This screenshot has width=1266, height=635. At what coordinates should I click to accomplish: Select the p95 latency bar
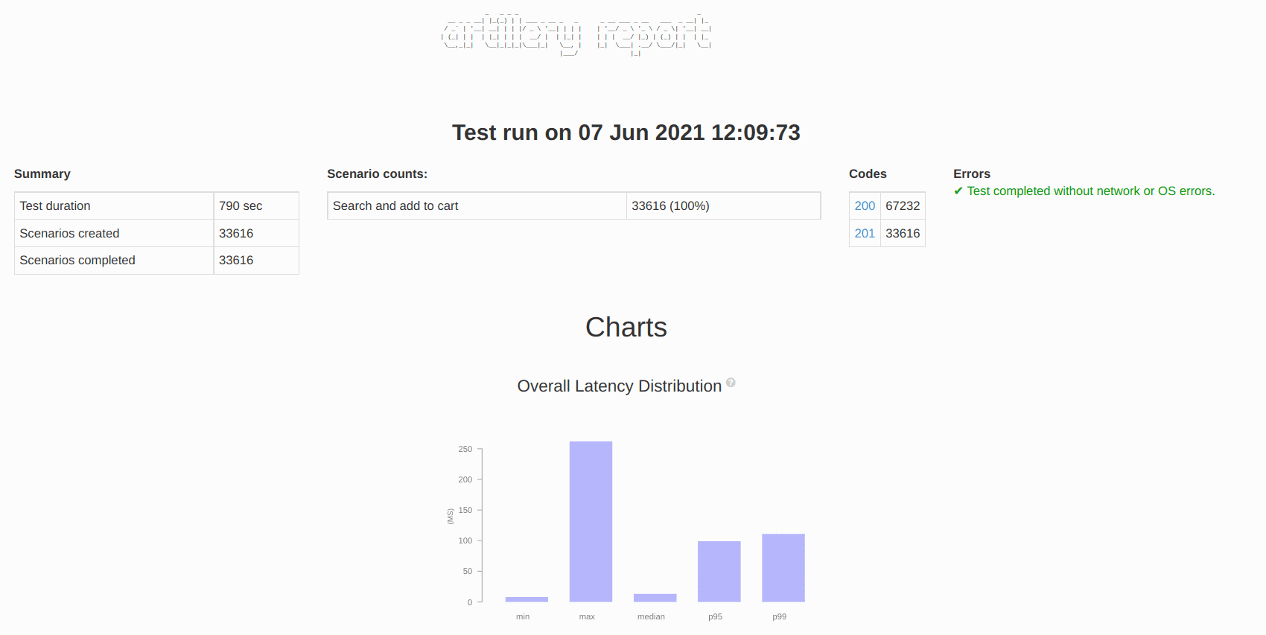pos(719,571)
